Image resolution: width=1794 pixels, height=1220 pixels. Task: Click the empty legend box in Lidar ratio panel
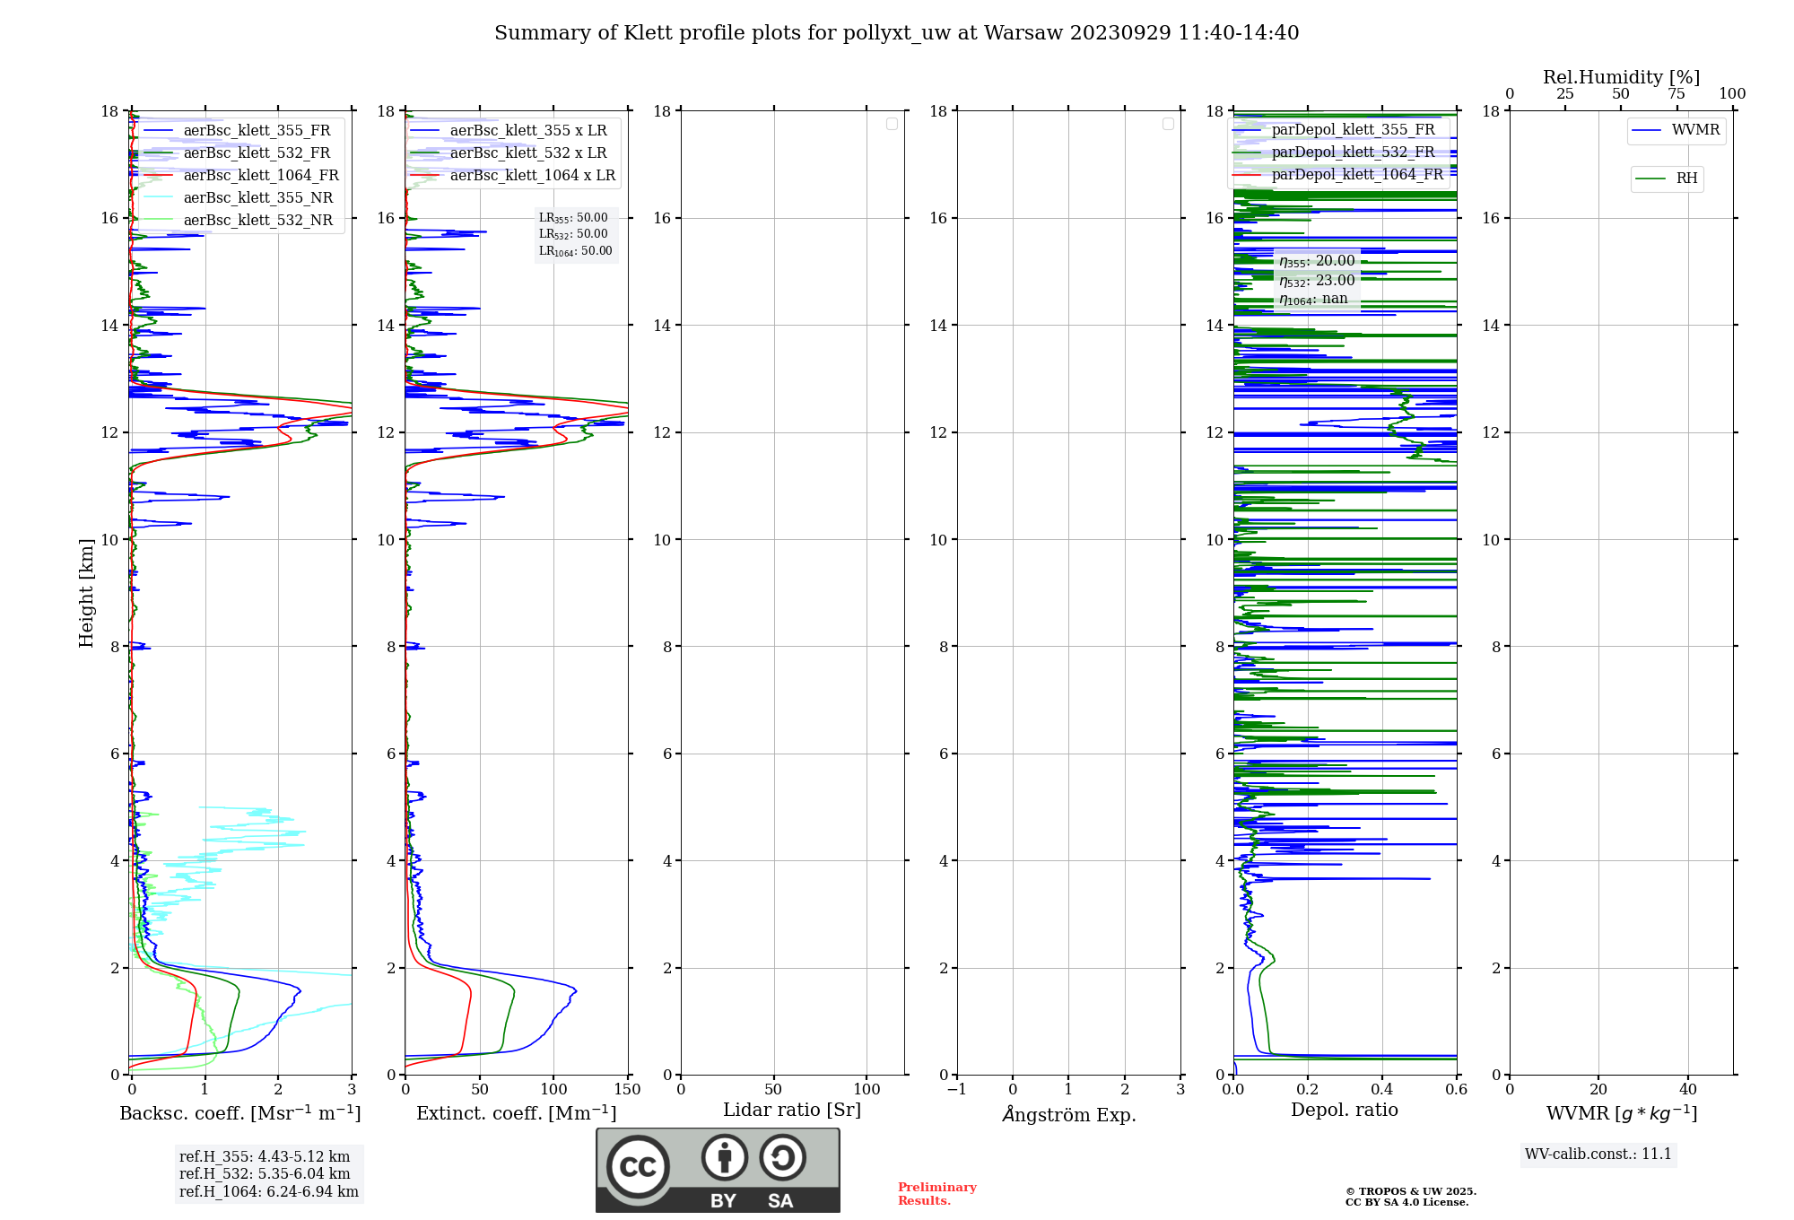click(x=892, y=124)
